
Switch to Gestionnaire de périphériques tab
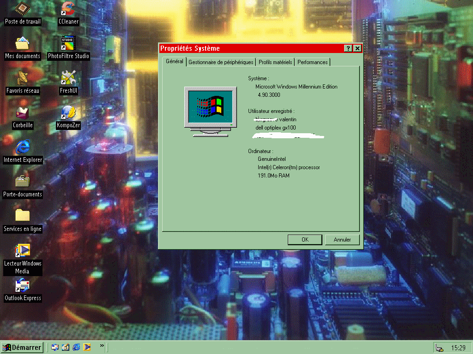click(221, 62)
